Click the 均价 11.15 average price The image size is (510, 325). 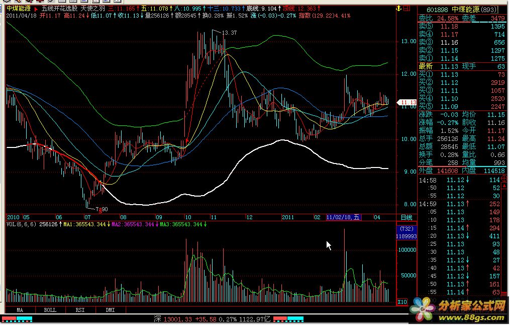point(496,115)
